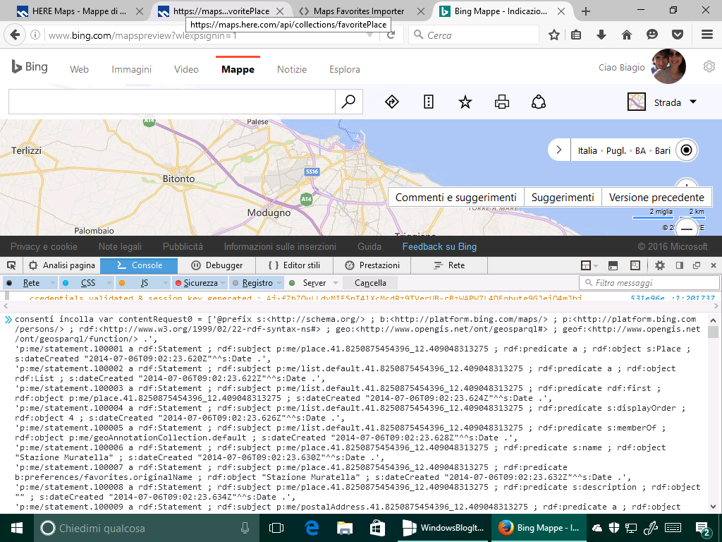The image size is (722, 542).
Task: Open Feedback su Bing link
Action: [439, 246]
